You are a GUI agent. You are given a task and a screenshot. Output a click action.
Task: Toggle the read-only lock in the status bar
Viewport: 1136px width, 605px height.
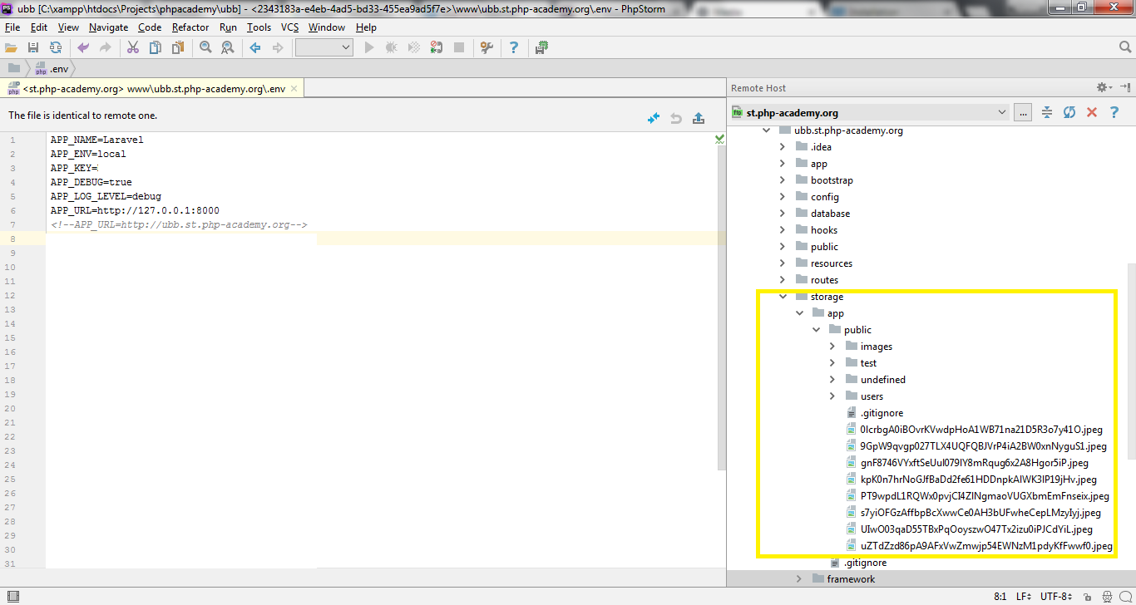coord(1089,597)
